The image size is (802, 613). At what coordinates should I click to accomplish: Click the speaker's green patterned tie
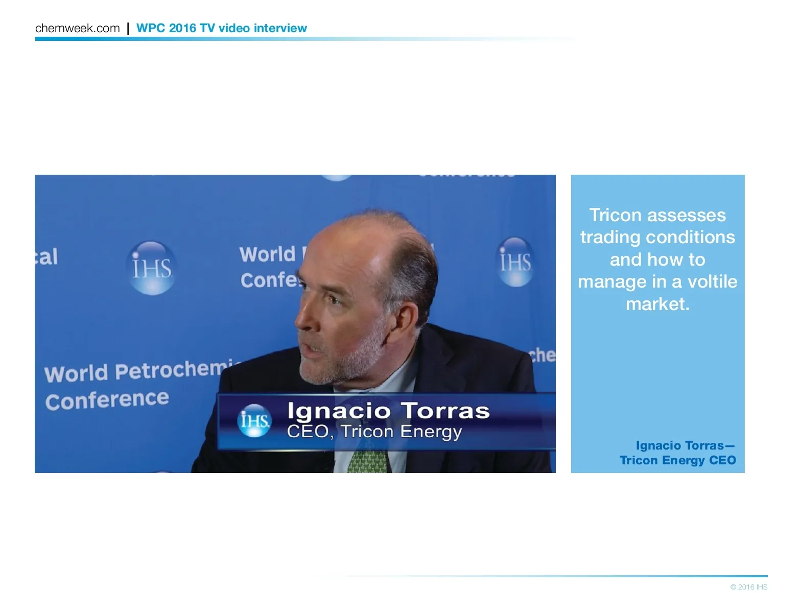tap(368, 461)
